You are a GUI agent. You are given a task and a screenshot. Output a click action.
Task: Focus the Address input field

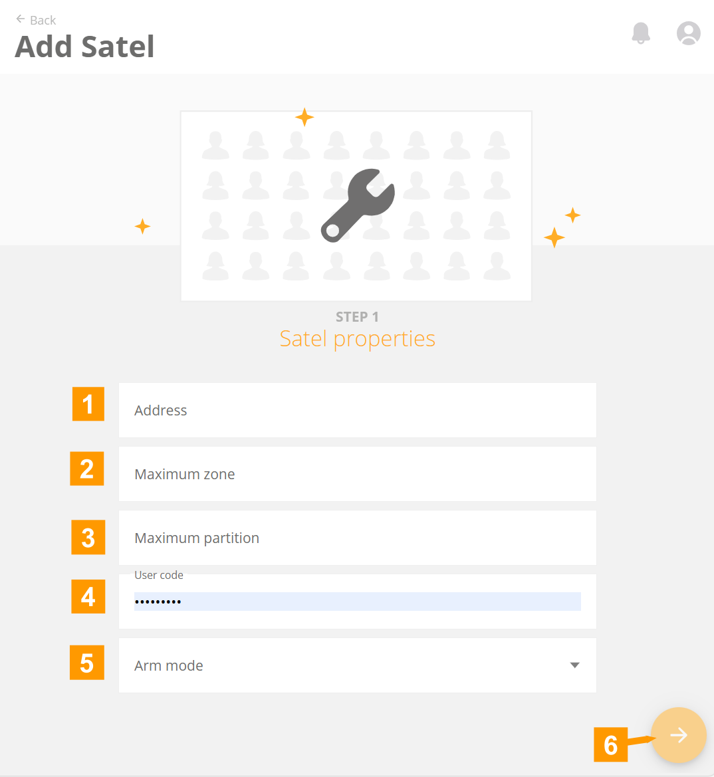[357, 410]
